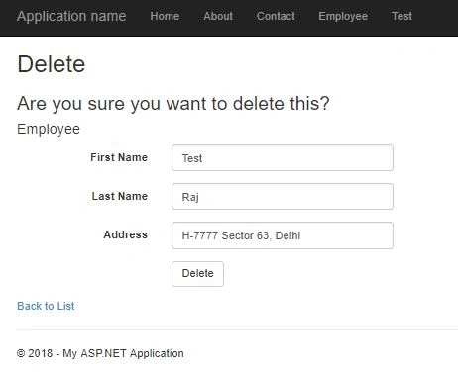Click the Last Name label
The image size is (458, 373).
[x=120, y=196]
